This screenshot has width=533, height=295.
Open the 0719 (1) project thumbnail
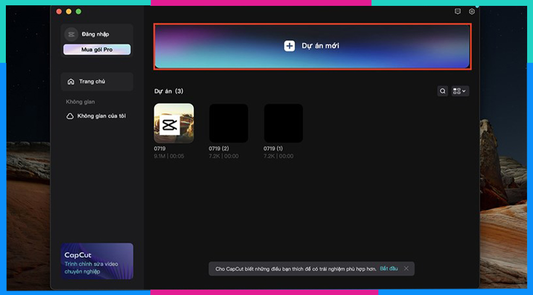pos(283,123)
